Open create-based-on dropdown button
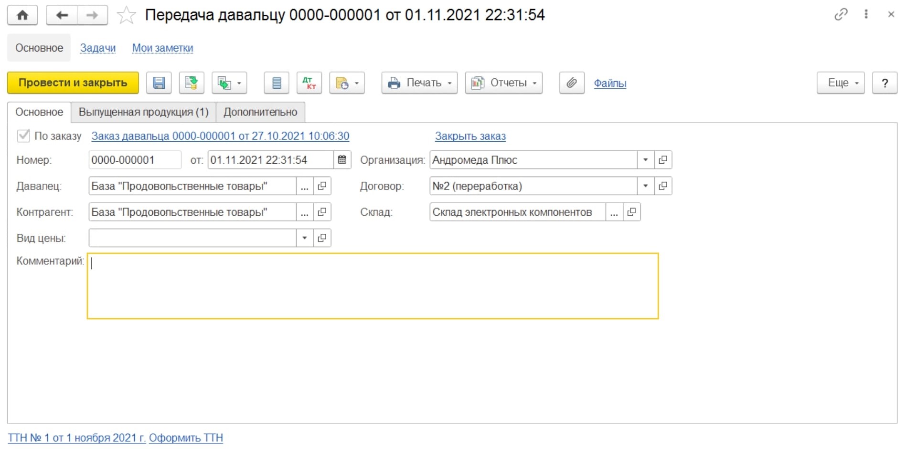The image size is (907, 449). click(229, 83)
